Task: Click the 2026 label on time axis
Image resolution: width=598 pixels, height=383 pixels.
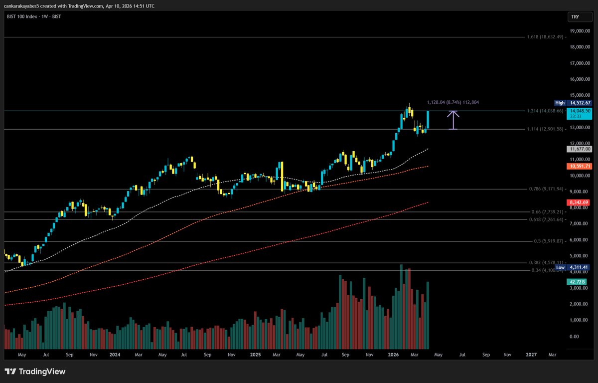Action: click(393, 355)
